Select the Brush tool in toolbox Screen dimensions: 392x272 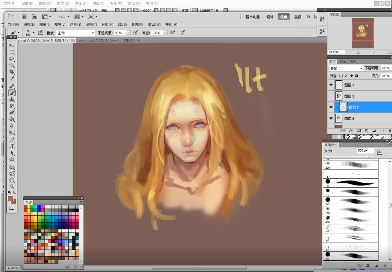[x=12, y=93]
